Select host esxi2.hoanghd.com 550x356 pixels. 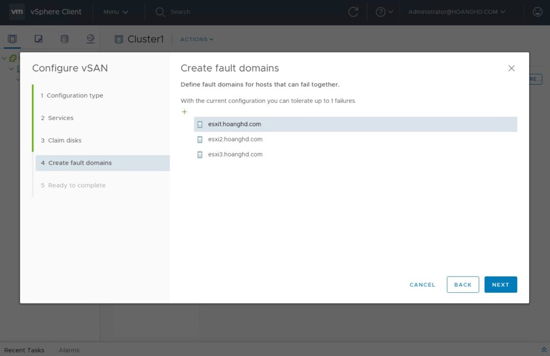[356, 139]
